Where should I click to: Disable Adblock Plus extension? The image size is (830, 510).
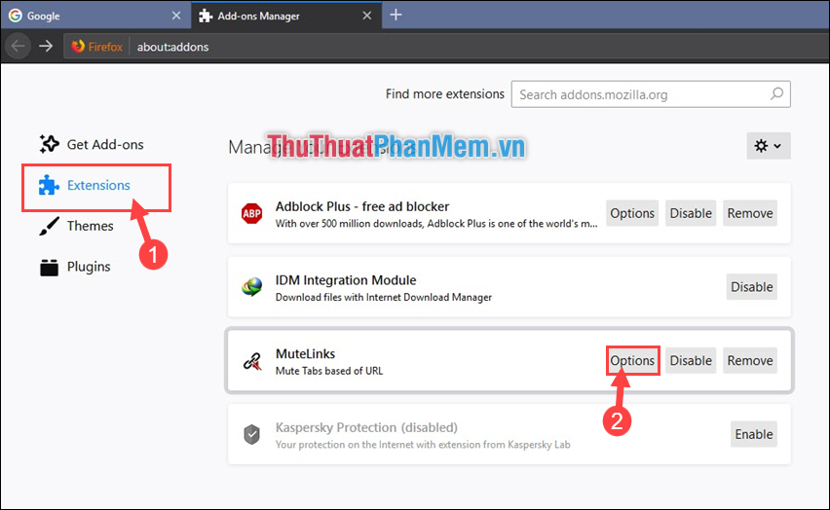click(x=691, y=213)
